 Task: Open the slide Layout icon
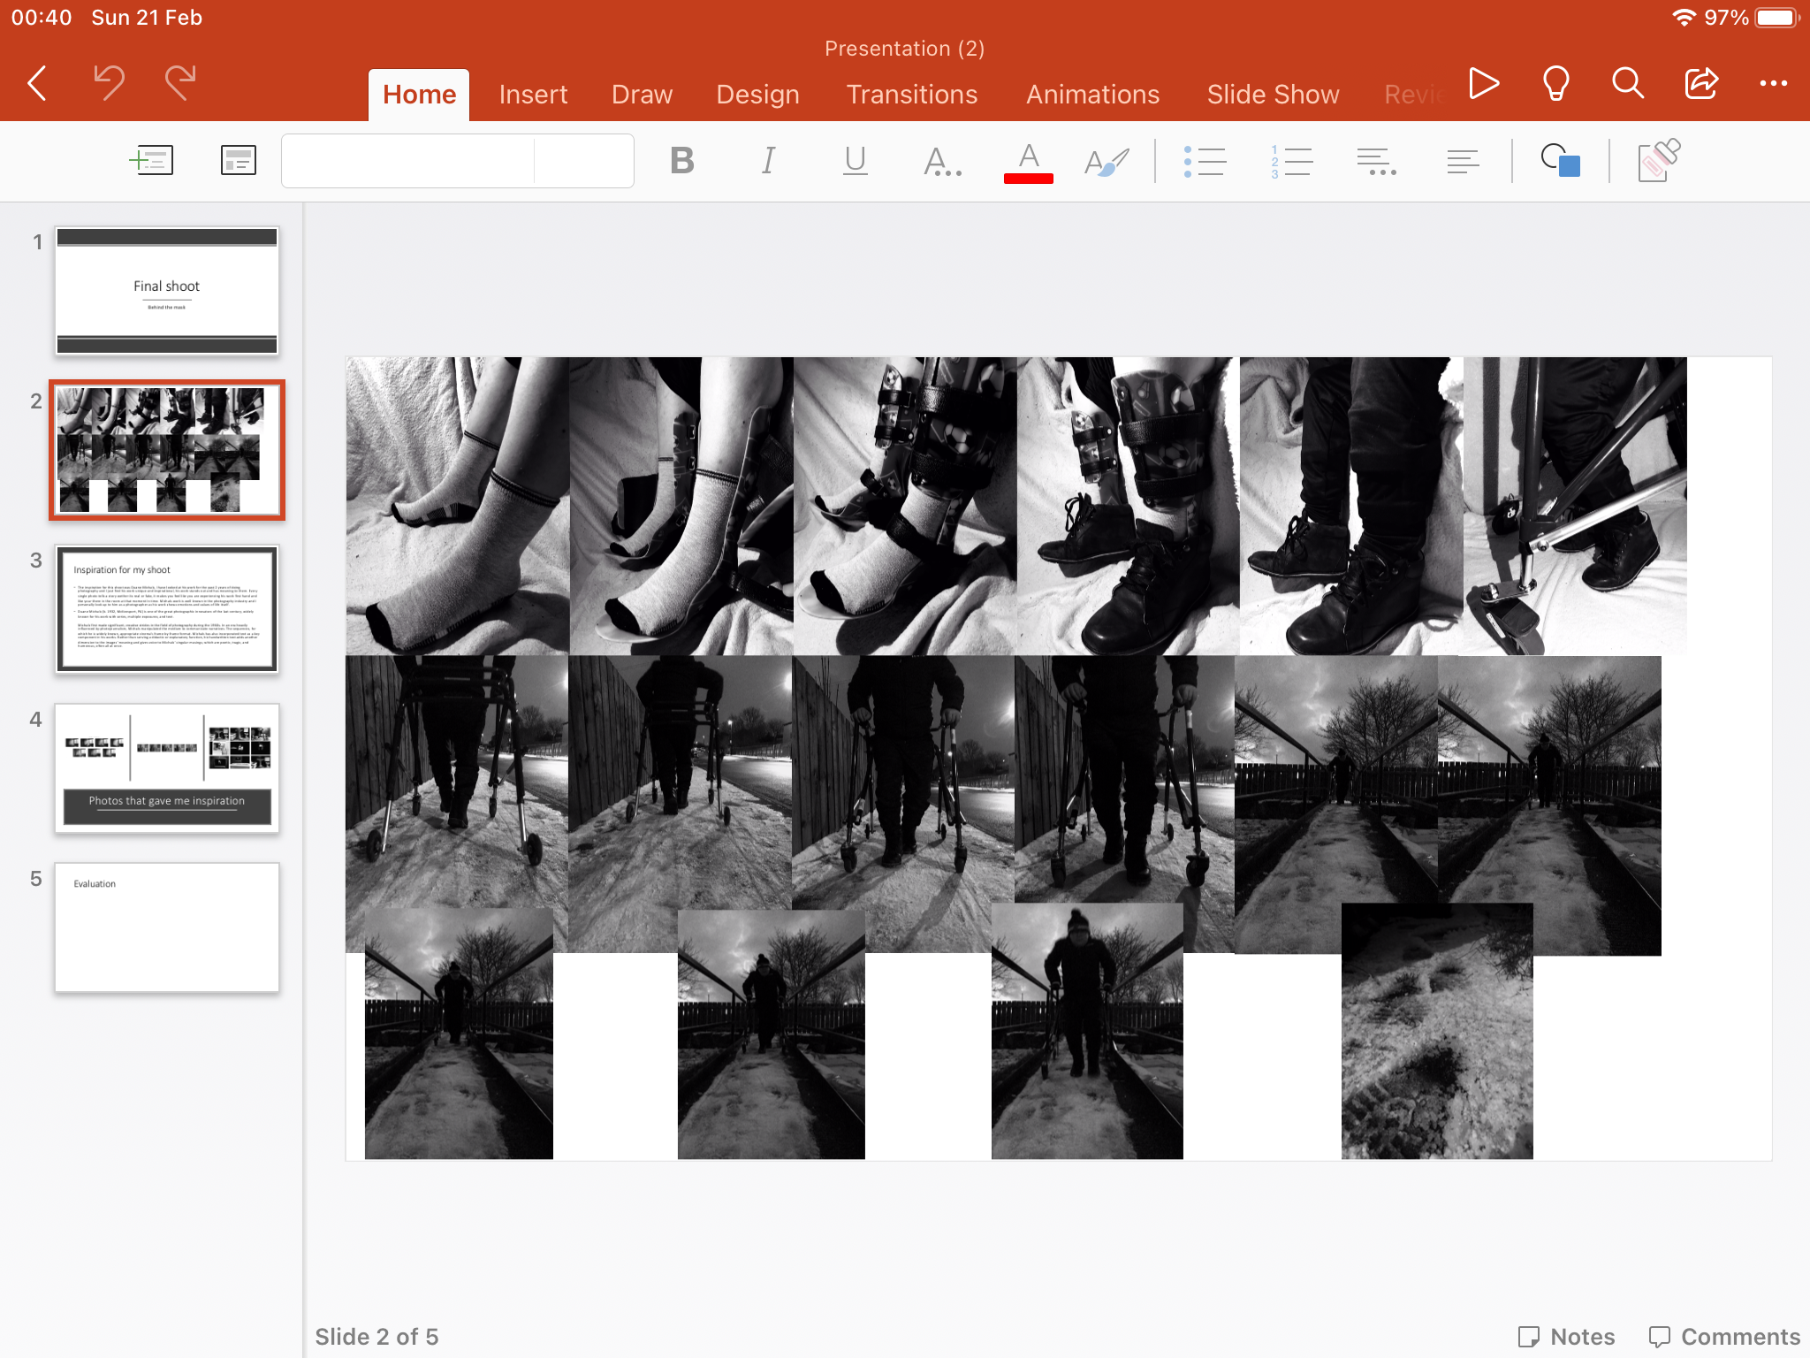pos(238,161)
